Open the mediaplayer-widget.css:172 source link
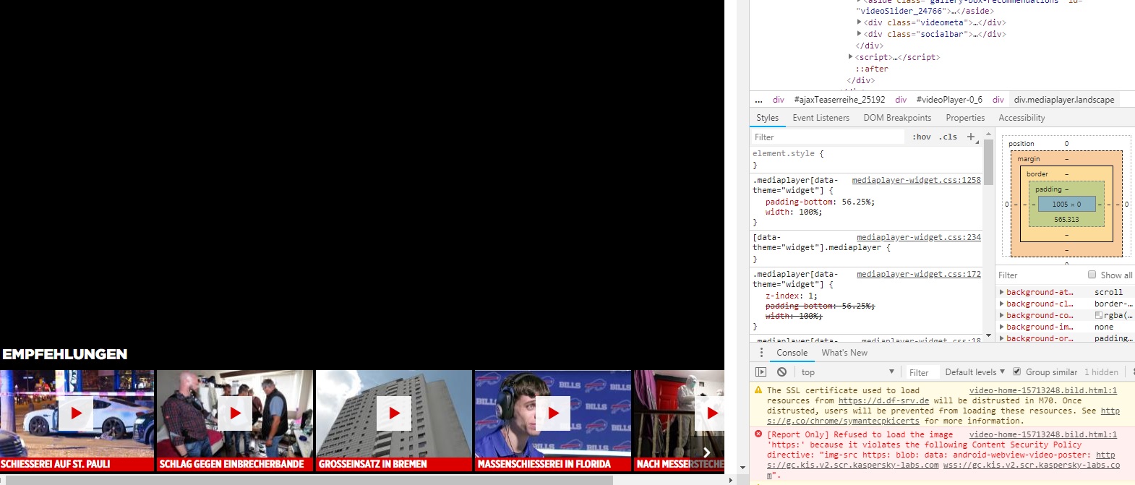This screenshot has height=485, width=1135. click(919, 274)
